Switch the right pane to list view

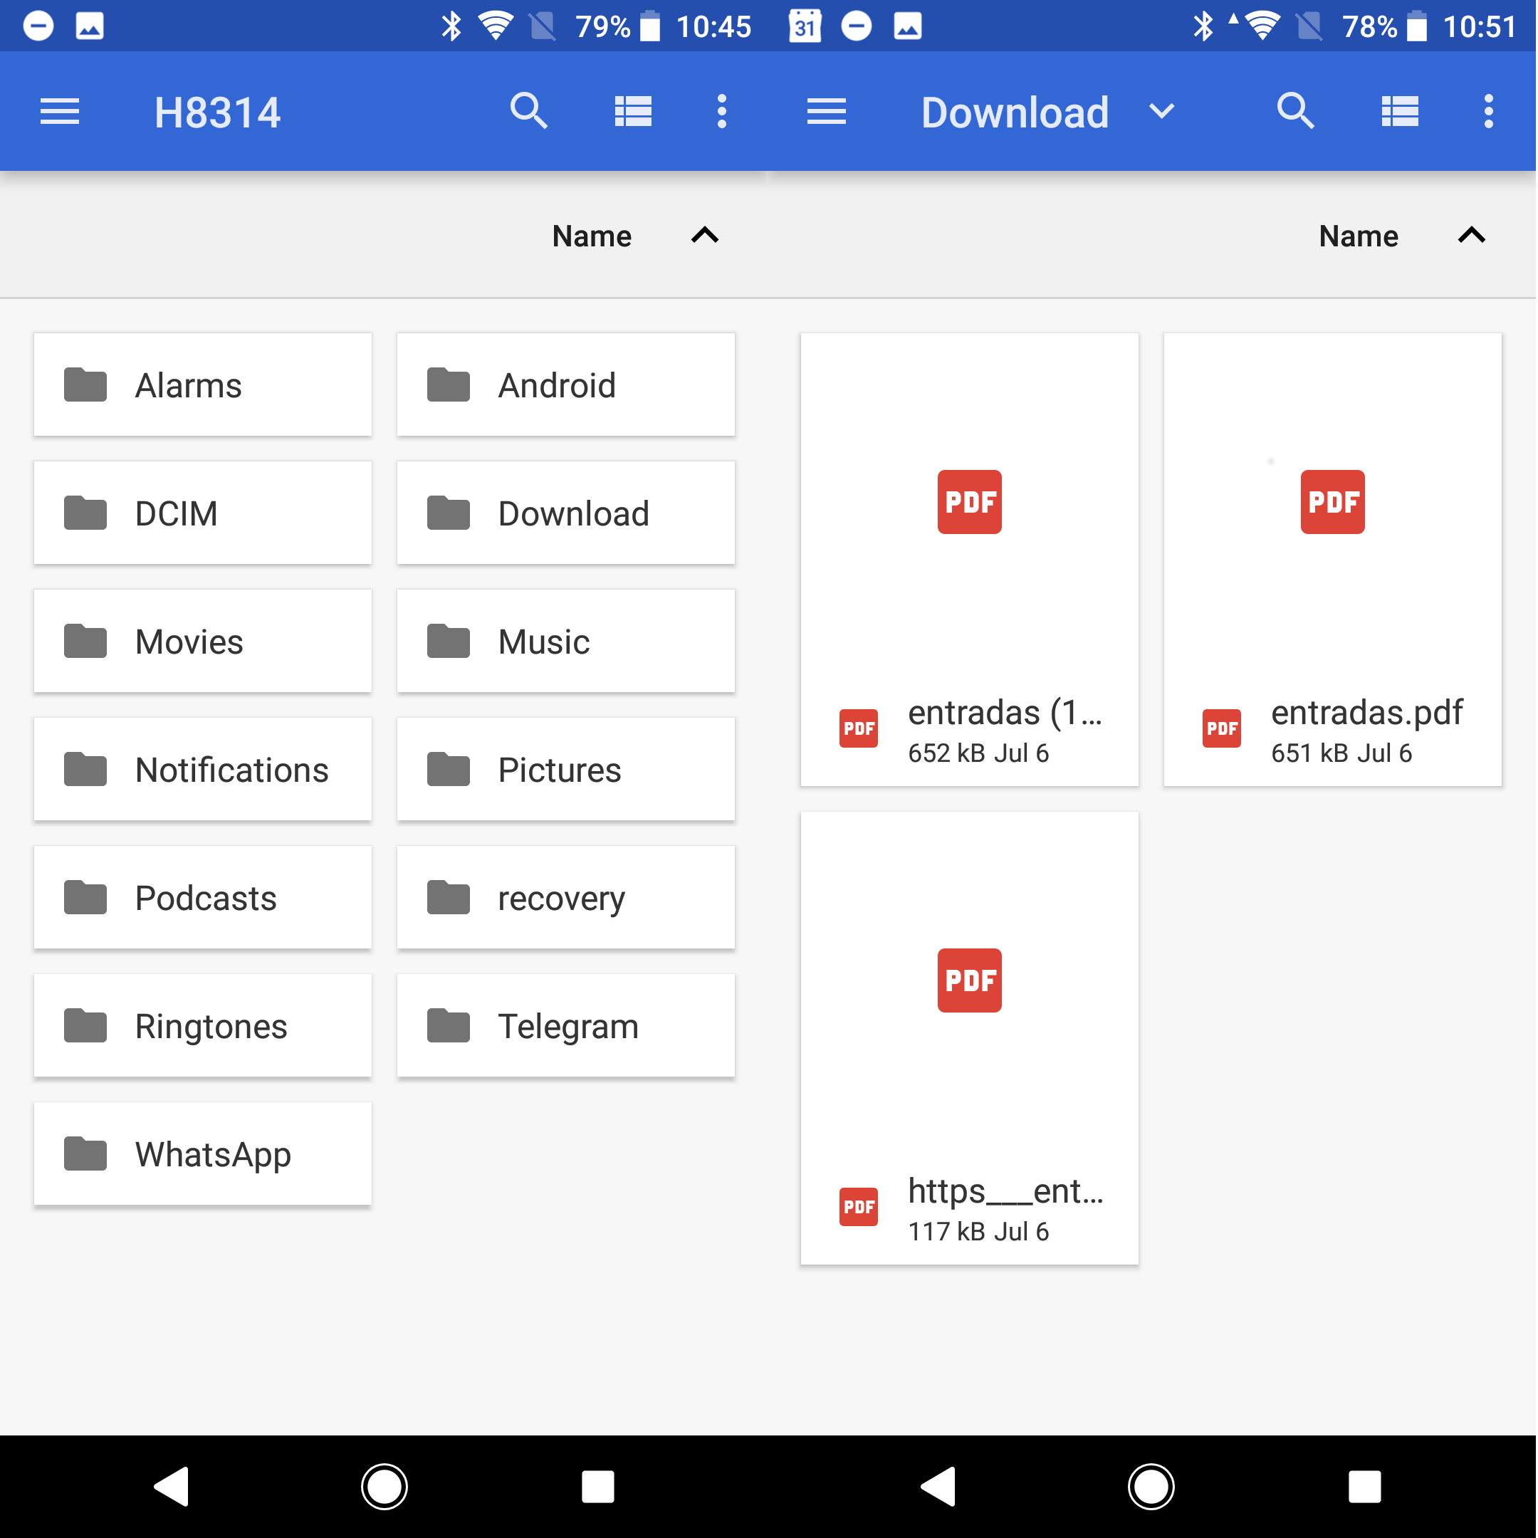click(x=1401, y=110)
